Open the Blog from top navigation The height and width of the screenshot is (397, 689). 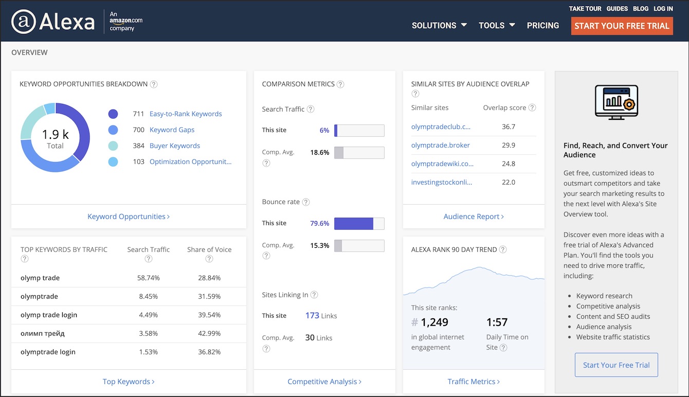click(640, 9)
